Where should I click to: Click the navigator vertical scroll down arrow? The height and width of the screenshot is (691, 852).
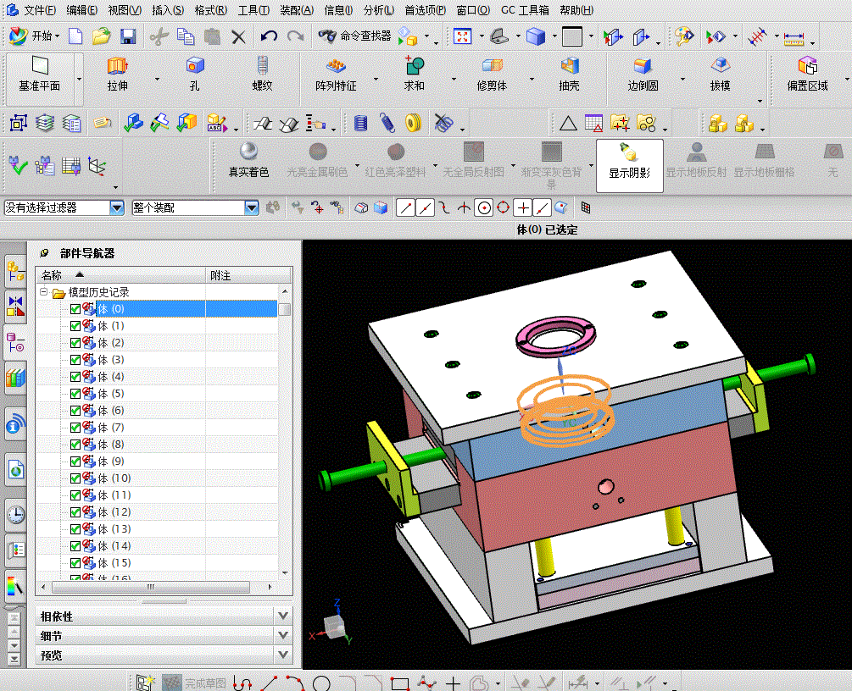[x=285, y=572]
